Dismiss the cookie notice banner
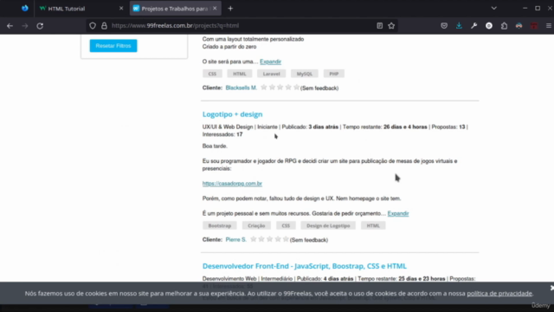554x312 pixels. click(551, 288)
